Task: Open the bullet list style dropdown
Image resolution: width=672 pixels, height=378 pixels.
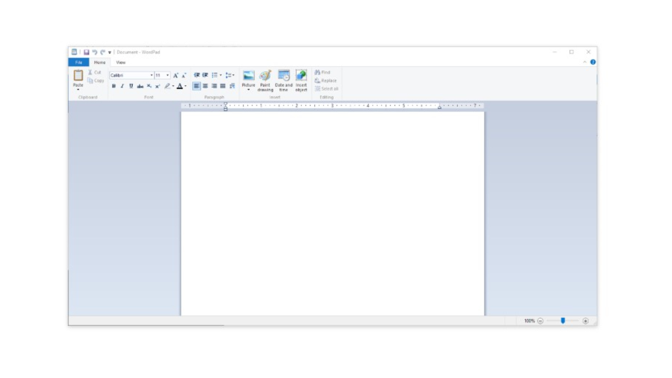Action: (x=220, y=74)
